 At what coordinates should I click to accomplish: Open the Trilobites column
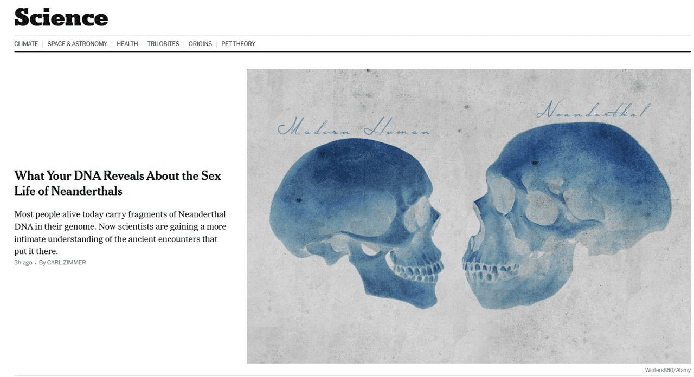[x=163, y=44]
